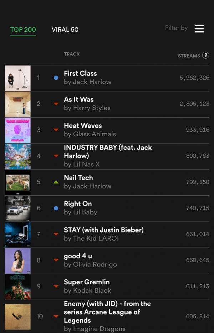Click the STREAMS column header
The image size is (214, 333).
189,56
